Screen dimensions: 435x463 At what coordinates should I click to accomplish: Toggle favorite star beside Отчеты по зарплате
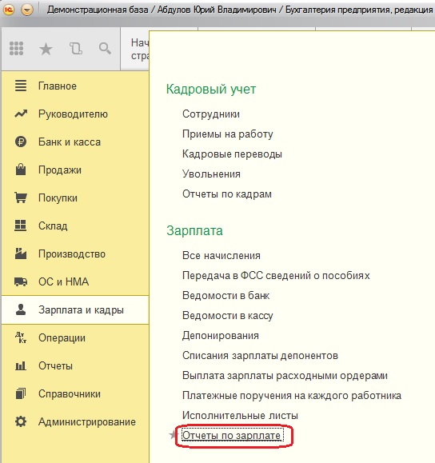(173, 435)
